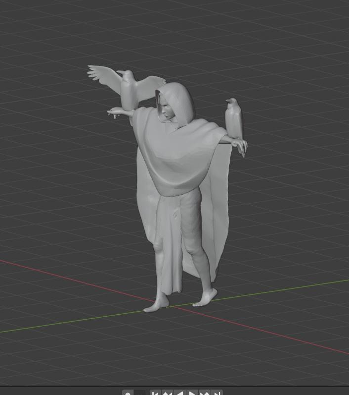Jump back to the previous keyframe

coord(168,393)
